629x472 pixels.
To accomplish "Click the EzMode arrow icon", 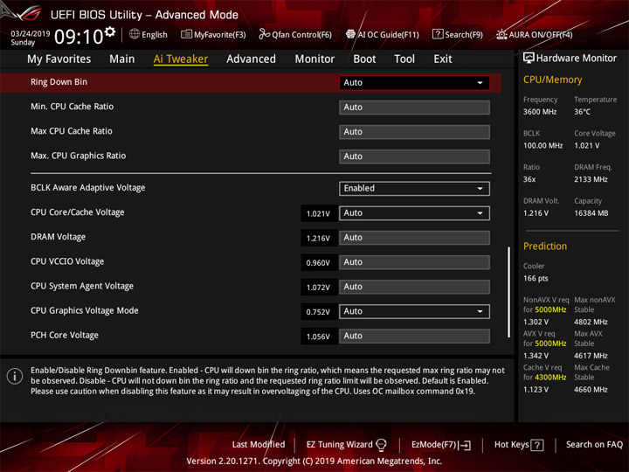I will tap(465, 445).
